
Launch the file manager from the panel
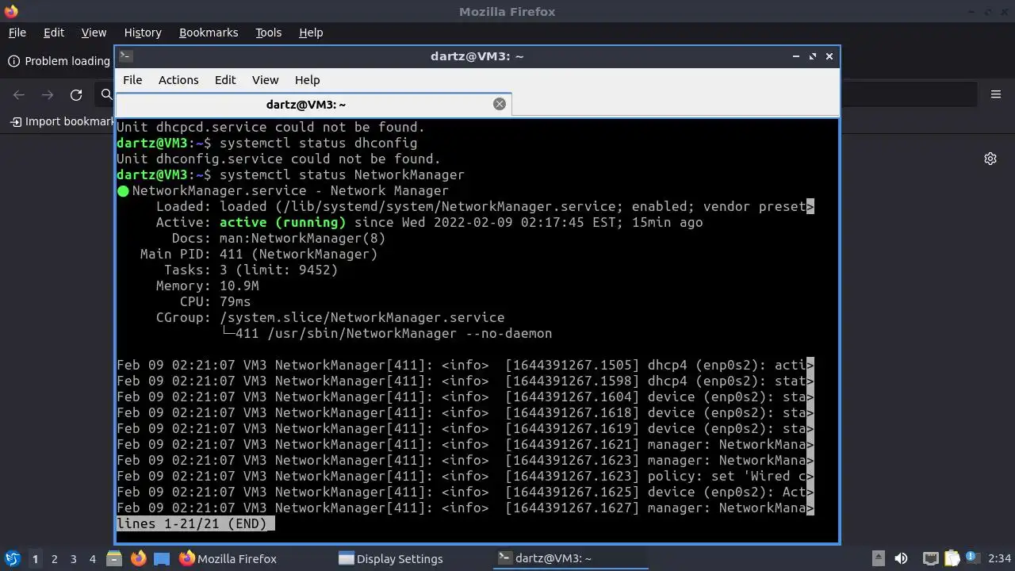click(x=114, y=558)
